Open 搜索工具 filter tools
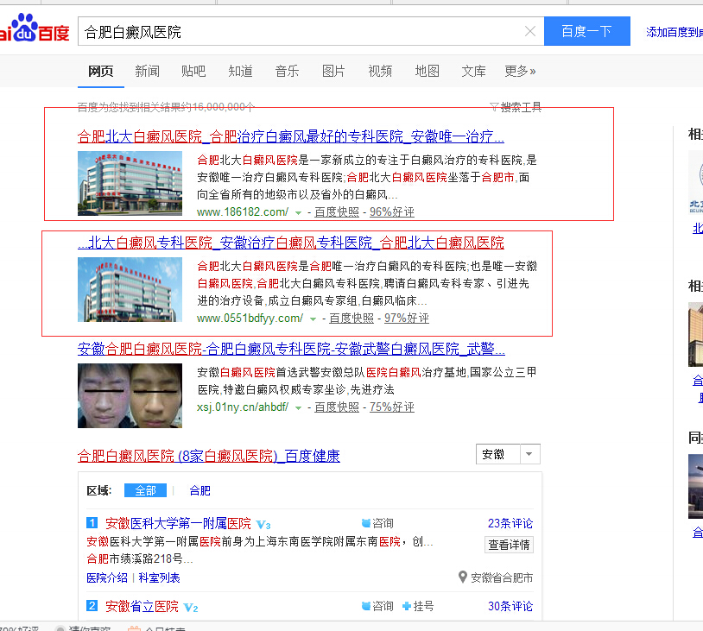The image size is (703, 631). 516,107
